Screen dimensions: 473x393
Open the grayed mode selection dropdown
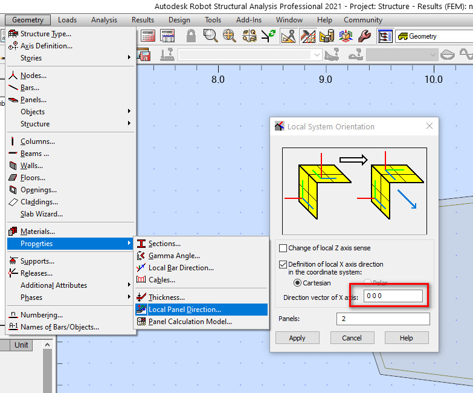(x=402, y=55)
